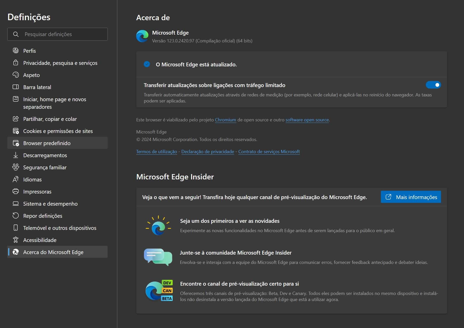Open the Termos de utilização link
This screenshot has width=464, height=328.
click(x=156, y=152)
